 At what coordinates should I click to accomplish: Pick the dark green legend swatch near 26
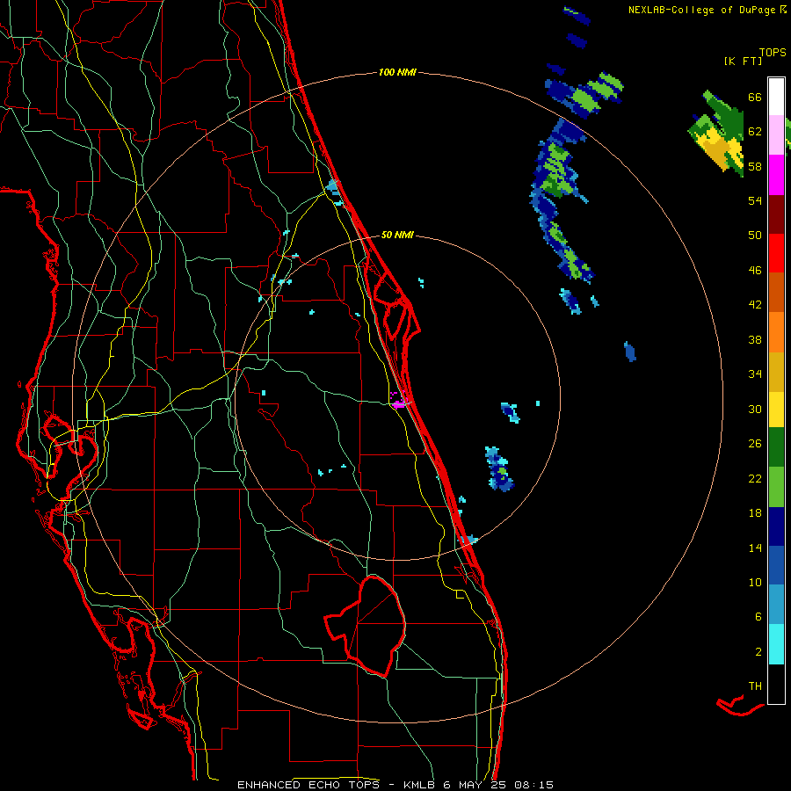pyautogui.click(x=776, y=447)
